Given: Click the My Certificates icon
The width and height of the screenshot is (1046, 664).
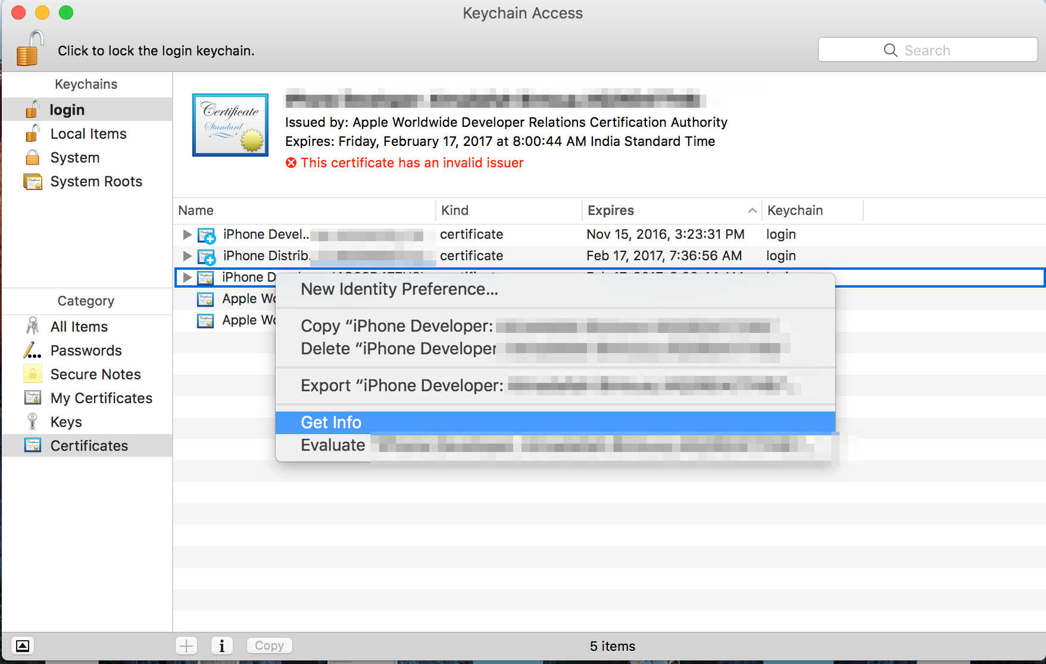Looking at the screenshot, I should coord(33,397).
